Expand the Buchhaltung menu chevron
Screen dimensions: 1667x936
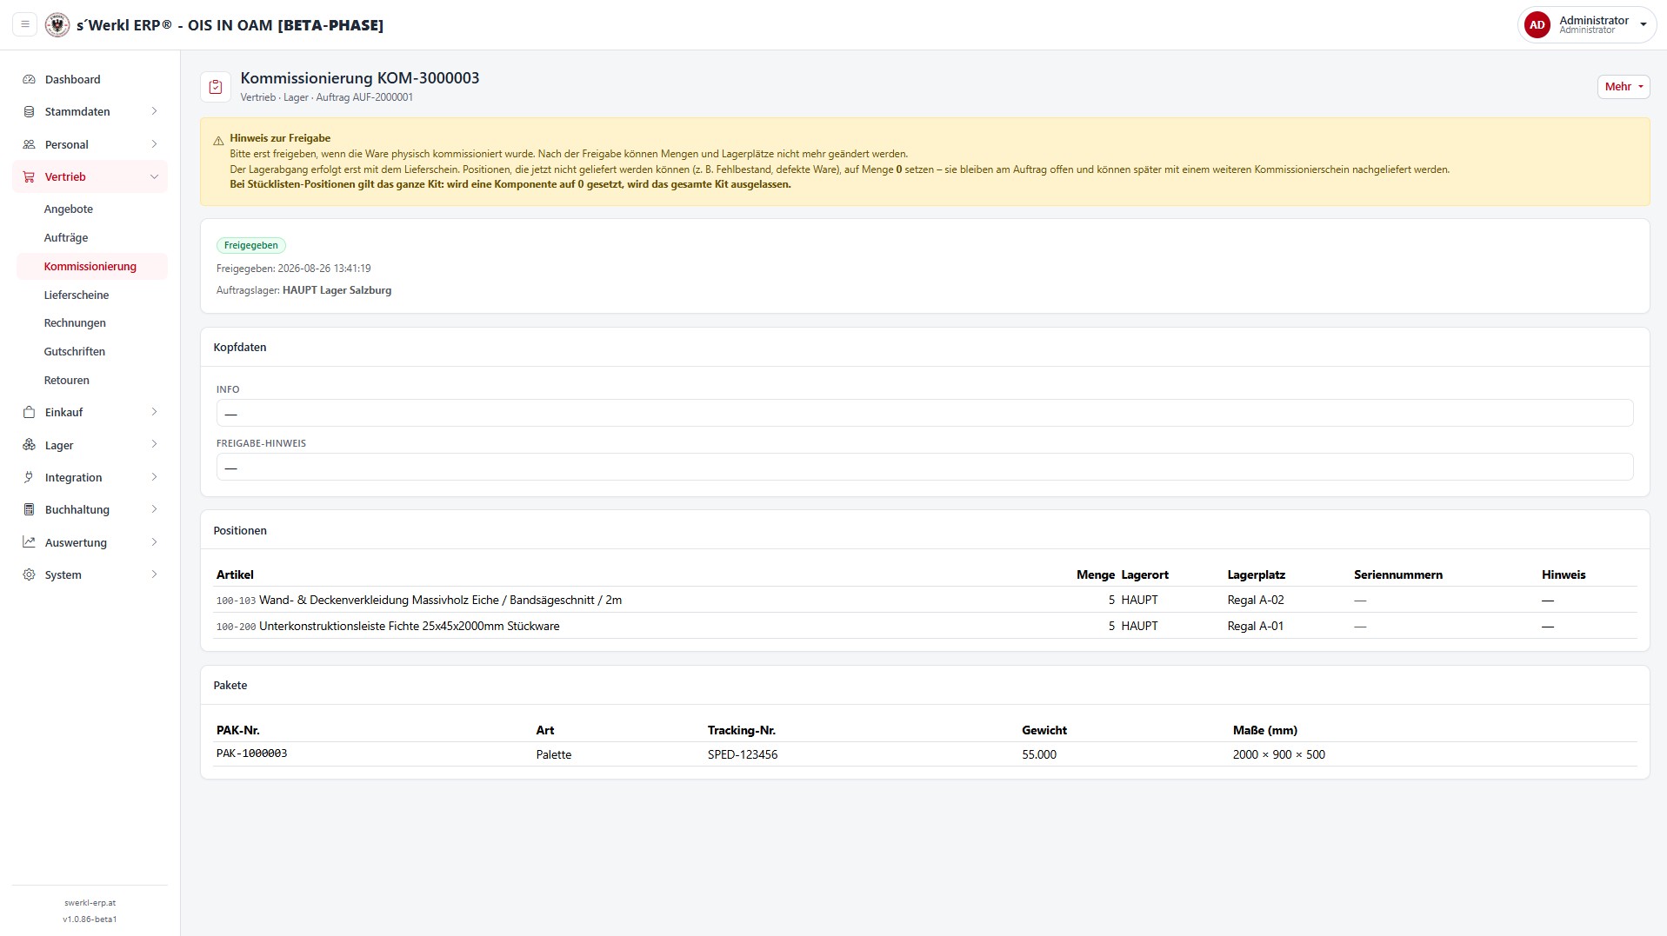tap(154, 509)
